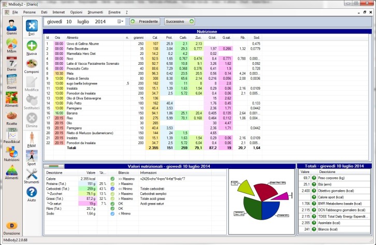Click the Esci exit icon
Image resolution: width=376 pixels, height=245 pixels.
(32, 27)
